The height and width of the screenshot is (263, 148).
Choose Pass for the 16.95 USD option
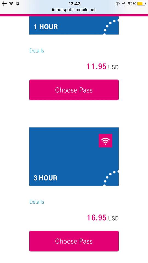tap(74, 241)
